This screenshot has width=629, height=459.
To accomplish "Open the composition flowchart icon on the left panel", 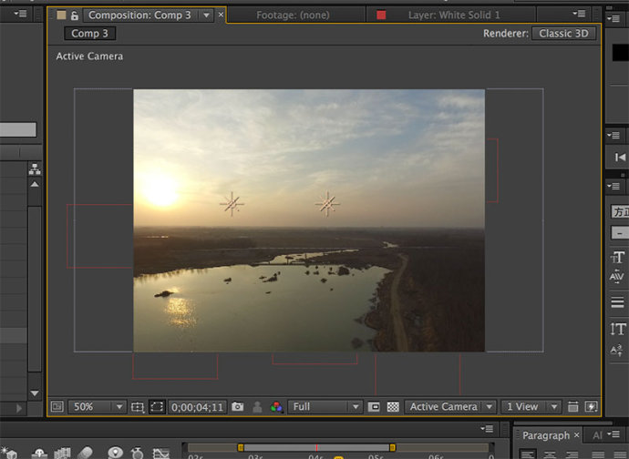I will [35, 169].
